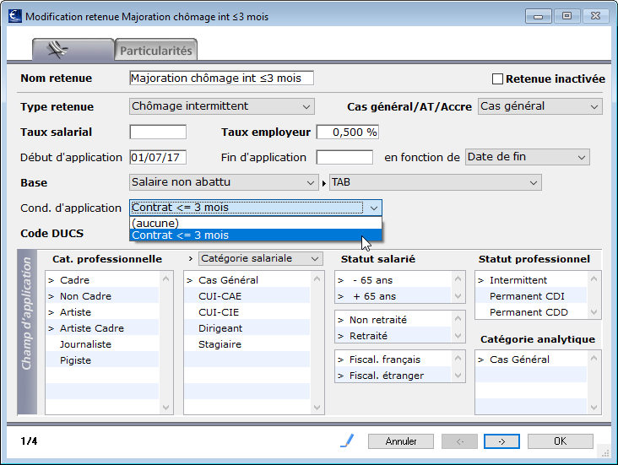Toggle Cas Général in Catégorie analytique
This screenshot has width=618, height=465.
click(x=531, y=360)
